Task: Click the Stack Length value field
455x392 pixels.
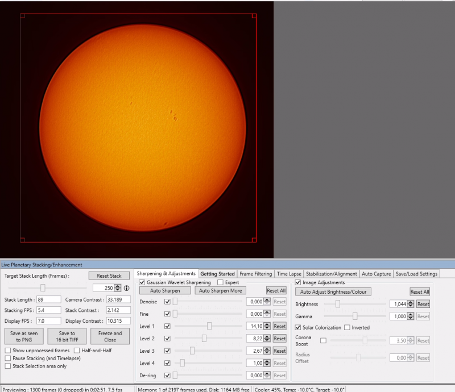Action: pyautogui.click(x=49, y=299)
